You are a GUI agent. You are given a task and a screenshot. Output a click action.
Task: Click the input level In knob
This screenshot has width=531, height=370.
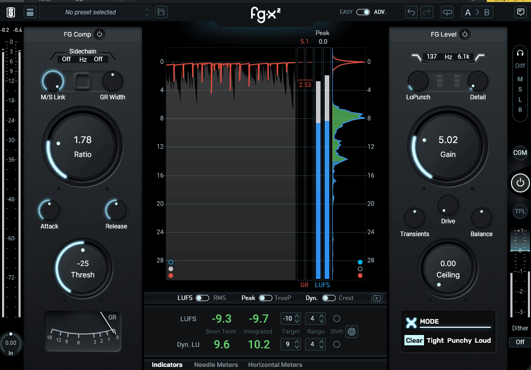click(x=10, y=343)
